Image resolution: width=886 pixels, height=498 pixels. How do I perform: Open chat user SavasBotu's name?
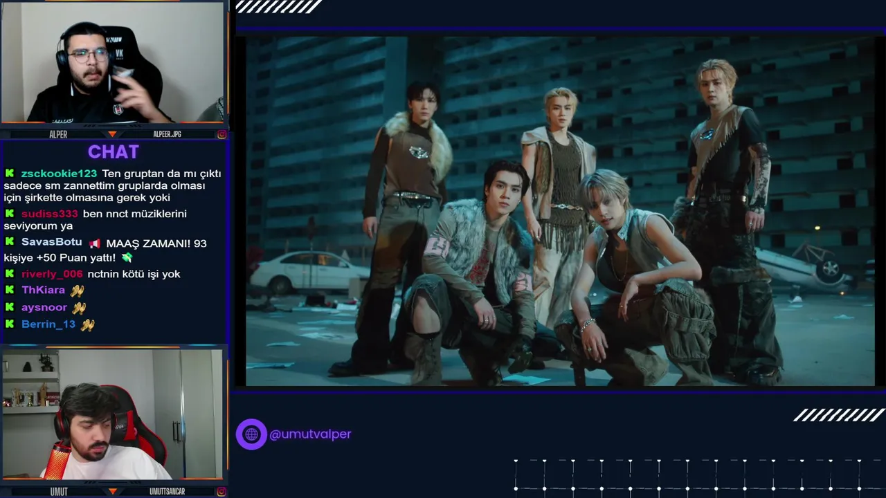coord(51,243)
